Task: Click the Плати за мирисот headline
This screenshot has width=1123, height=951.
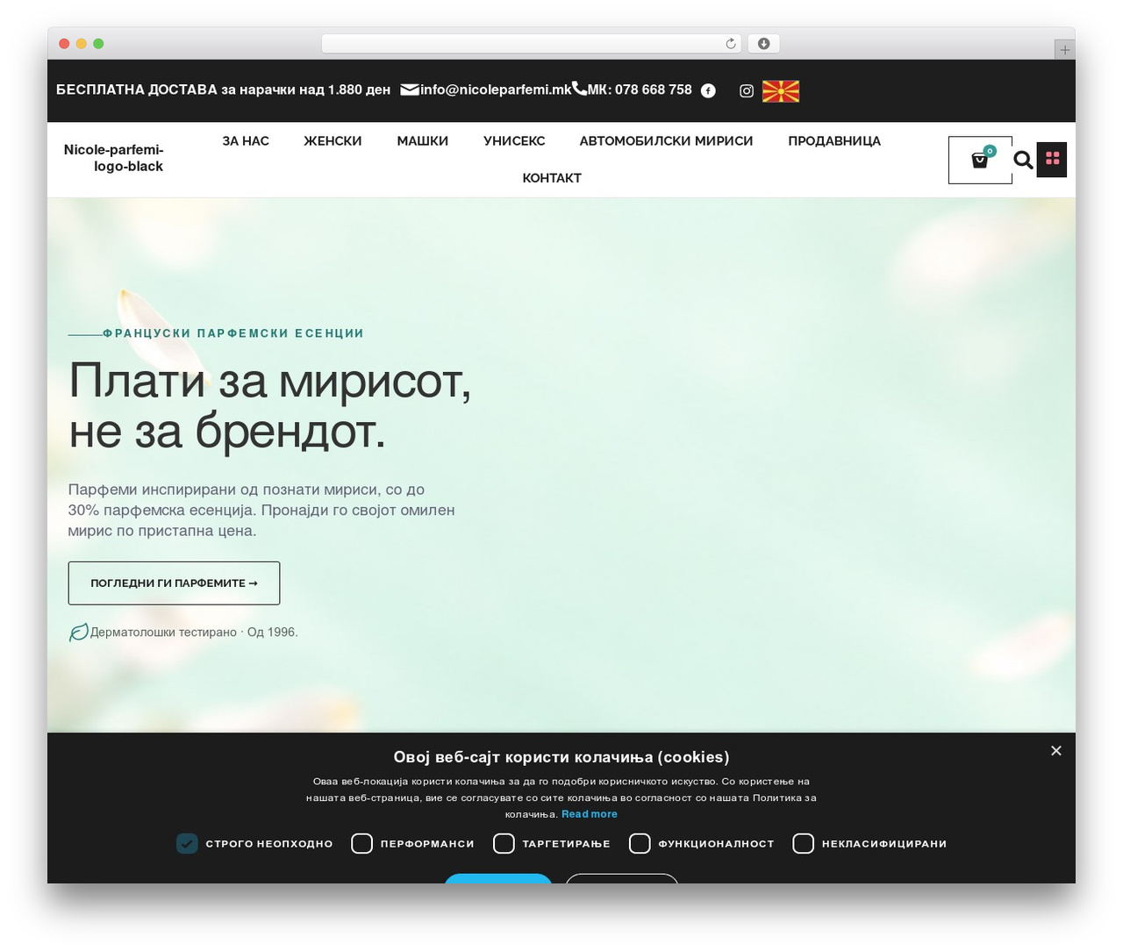Action: tap(270, 405)
